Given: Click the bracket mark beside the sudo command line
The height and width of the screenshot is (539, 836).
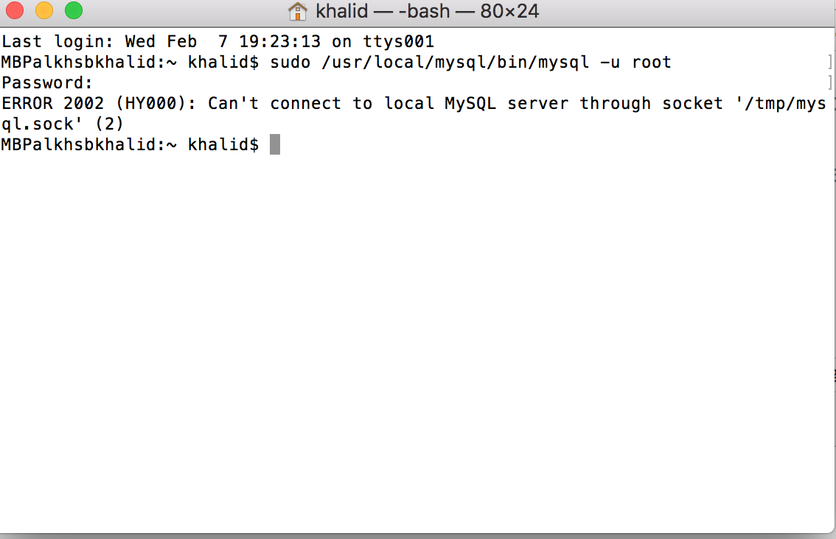Looking at the screenshot, I should click(830, 62).
